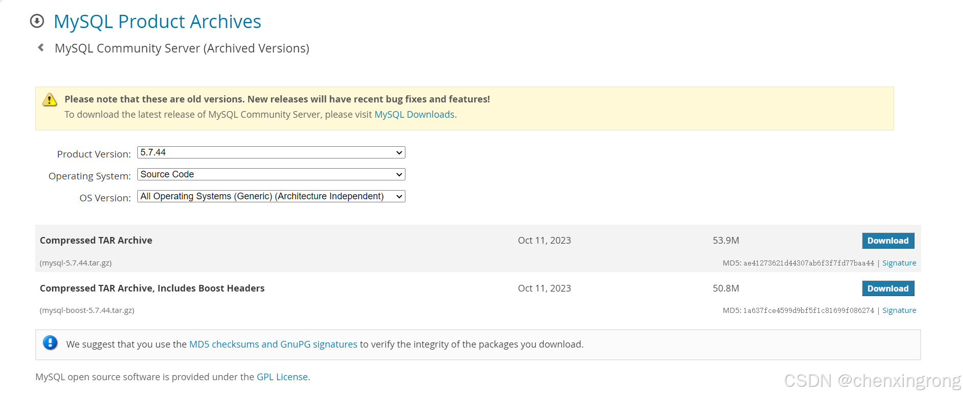Open the Operating System dropdown showing Source Code
Screen dimensions: 963x397
tap(271, 174)
